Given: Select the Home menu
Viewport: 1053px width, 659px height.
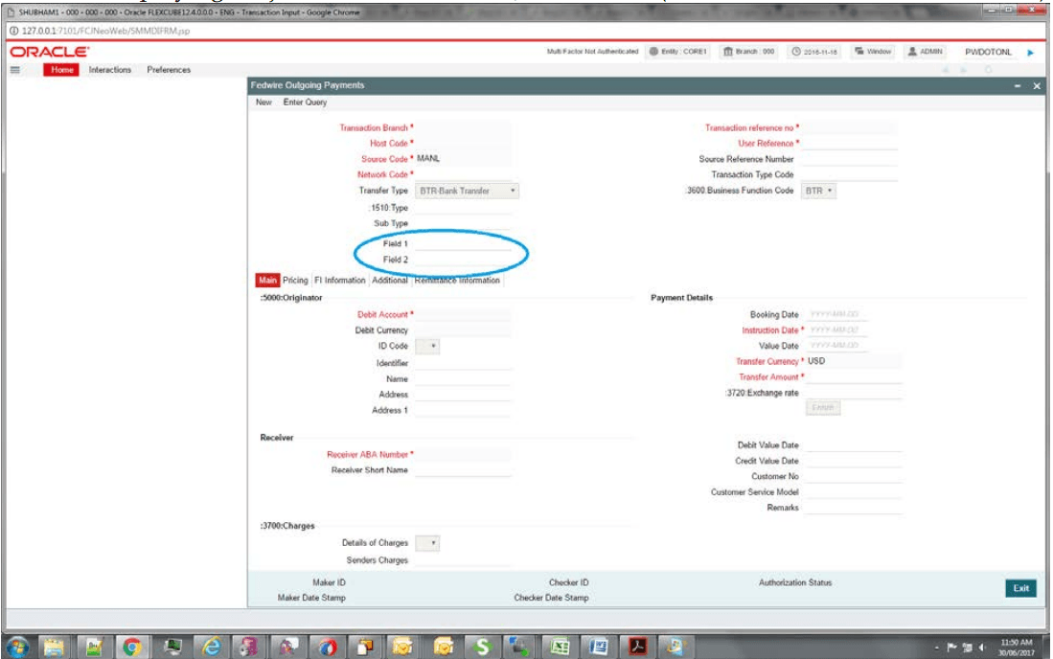Looking at the screenshot, I should point(61,70).
